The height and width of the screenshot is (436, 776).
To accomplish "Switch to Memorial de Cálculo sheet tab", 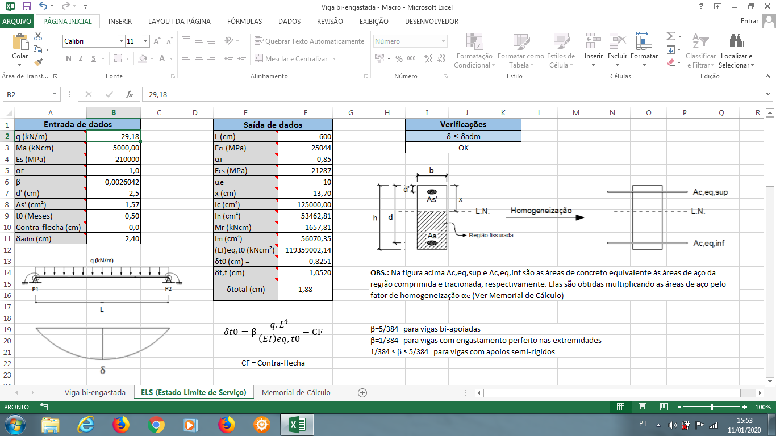I will [296, 392].
